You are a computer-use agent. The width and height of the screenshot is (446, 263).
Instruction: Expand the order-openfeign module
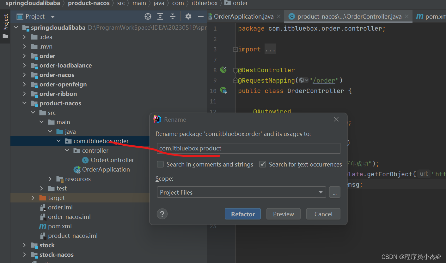[x=25, y=85]
